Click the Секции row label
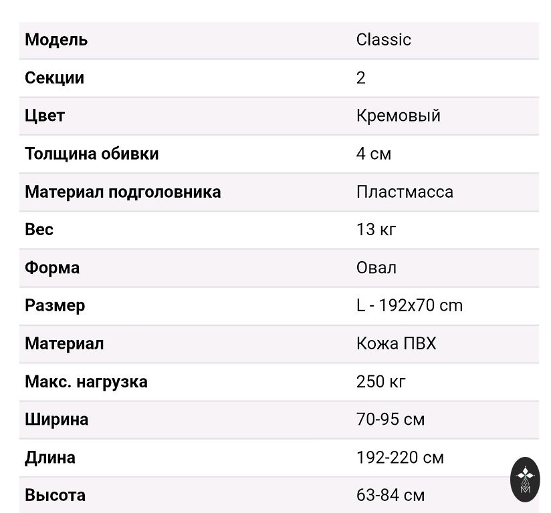Screen dimensions: 551x513 54,77
